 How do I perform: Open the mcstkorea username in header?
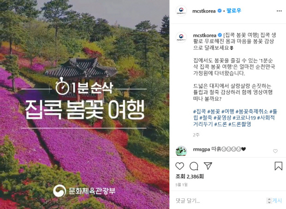click(204, 11)
